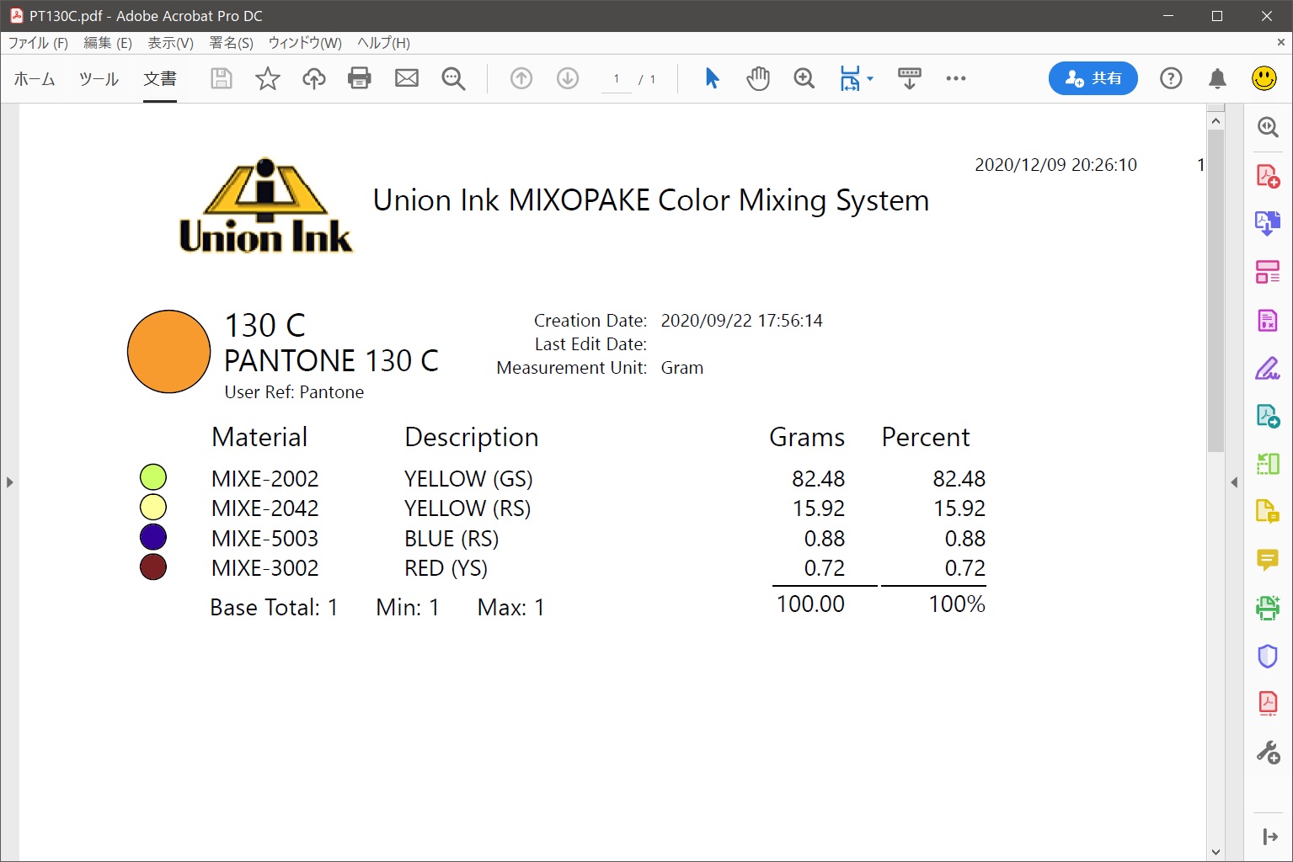Click the '100.00' grams total
The width and height of the screenshot is (1293, 862).
click(810, 604)
